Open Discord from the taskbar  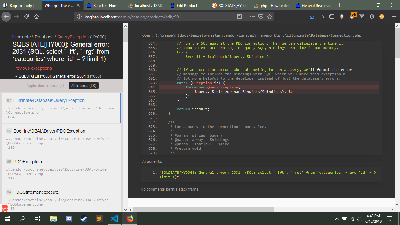pos(69,219)
